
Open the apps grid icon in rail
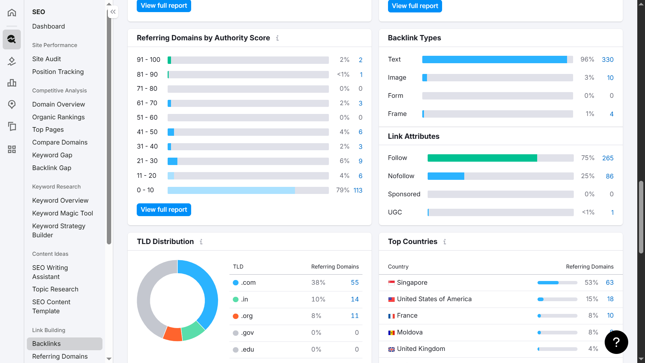(12, 149)
